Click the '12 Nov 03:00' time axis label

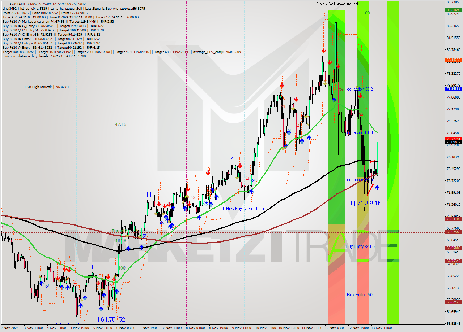point(335,328)
